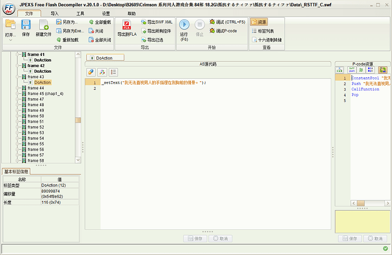The image size is (392, 255).
Task: Click the tree vertical scrollbar thumb
Action: click(78, 120)
